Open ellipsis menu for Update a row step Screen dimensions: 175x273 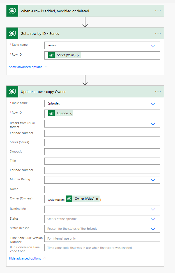pyautogui.click(x=158, y=92)
